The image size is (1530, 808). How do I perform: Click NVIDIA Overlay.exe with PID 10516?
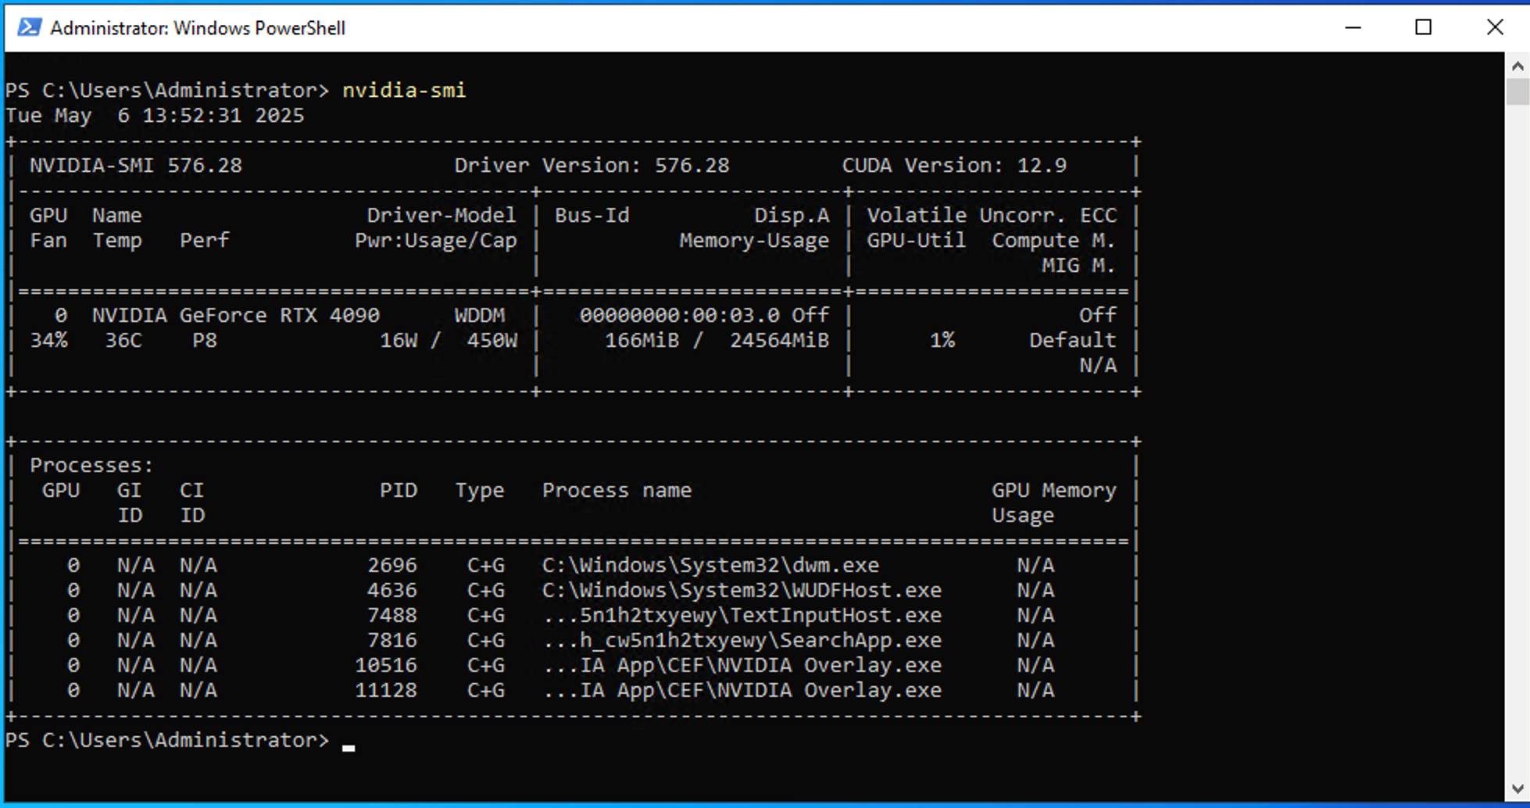tap(742, 666)
